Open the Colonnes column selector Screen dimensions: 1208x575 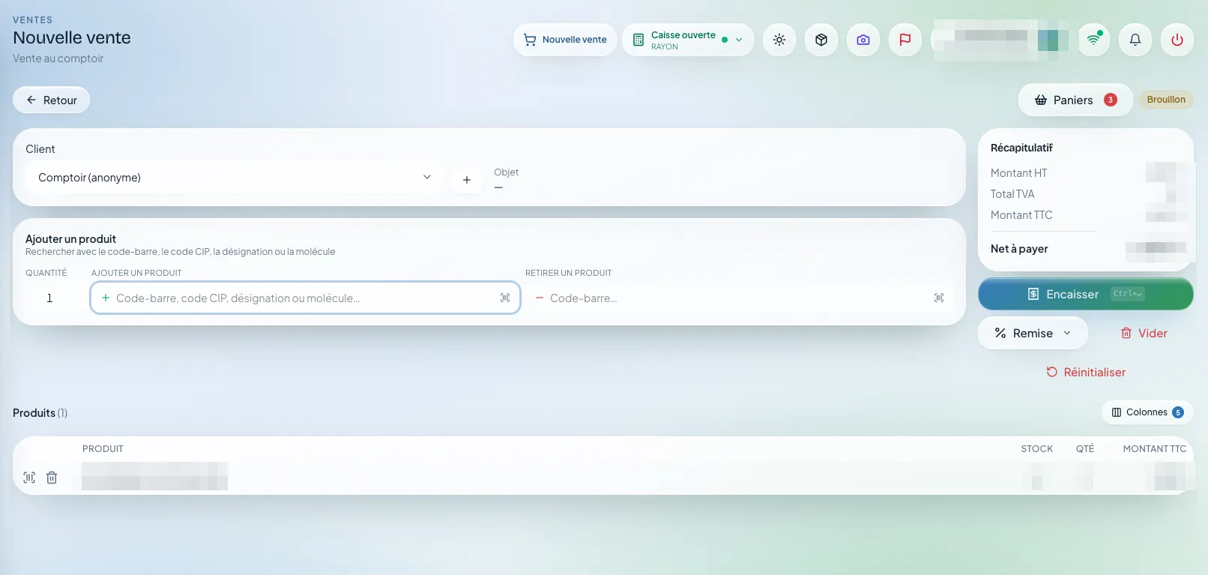[x=1147, y=412]
